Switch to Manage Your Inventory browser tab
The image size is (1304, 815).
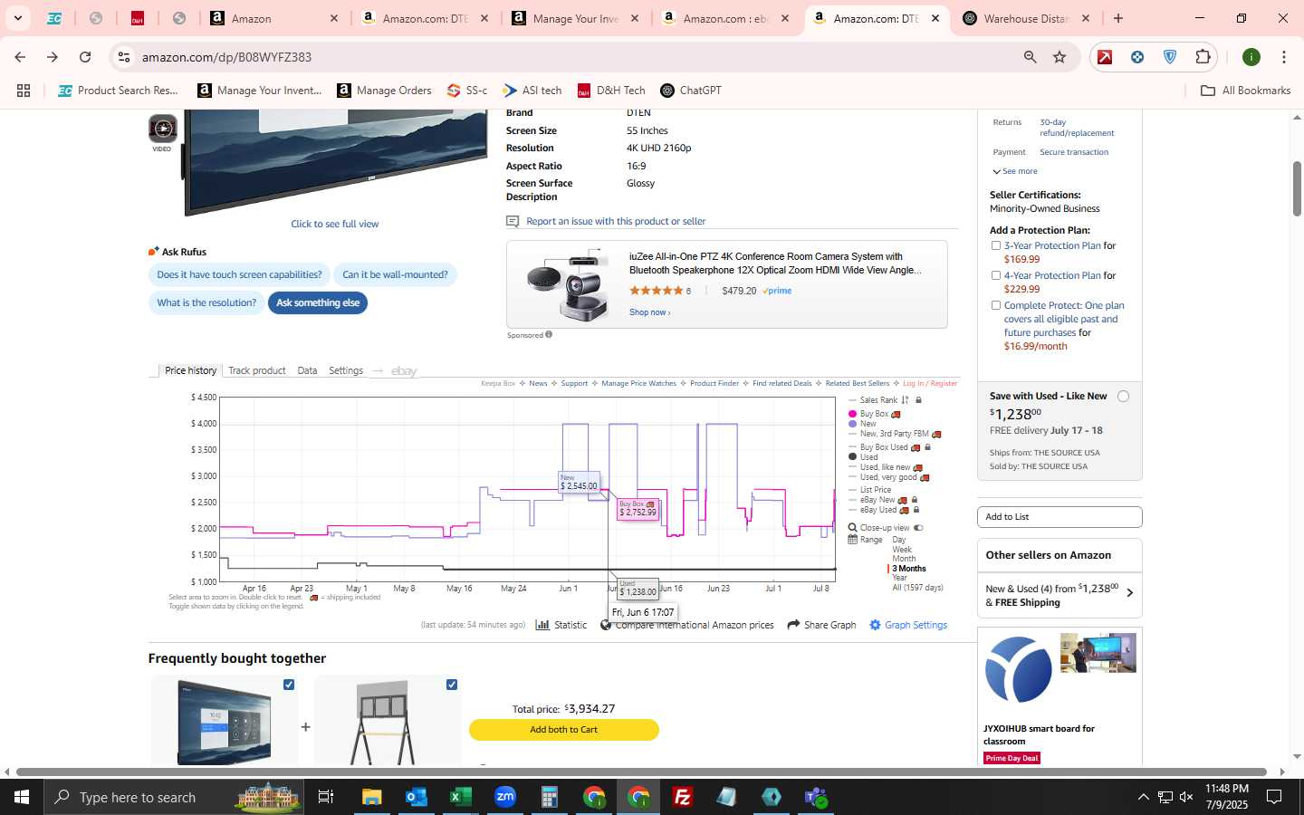click(x=574, y=18)
